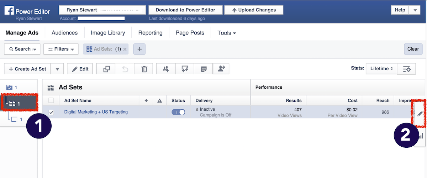Image resolution: width=427 pixels, height=178 pixels.
Task: Click the Duplicate ad set icon
Action: pos(106,69)
